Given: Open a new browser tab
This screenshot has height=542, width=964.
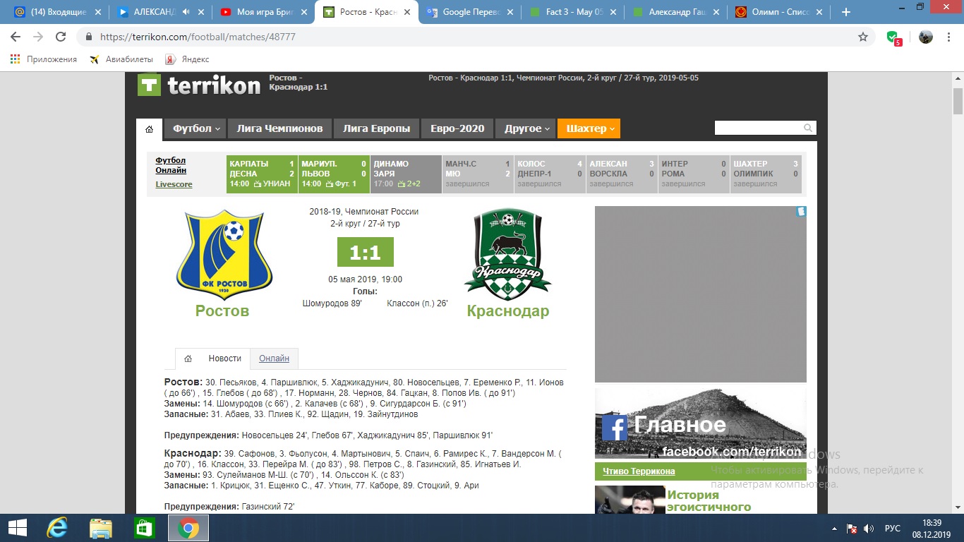Looking at the screenshot, I should [x=846, y=12].
